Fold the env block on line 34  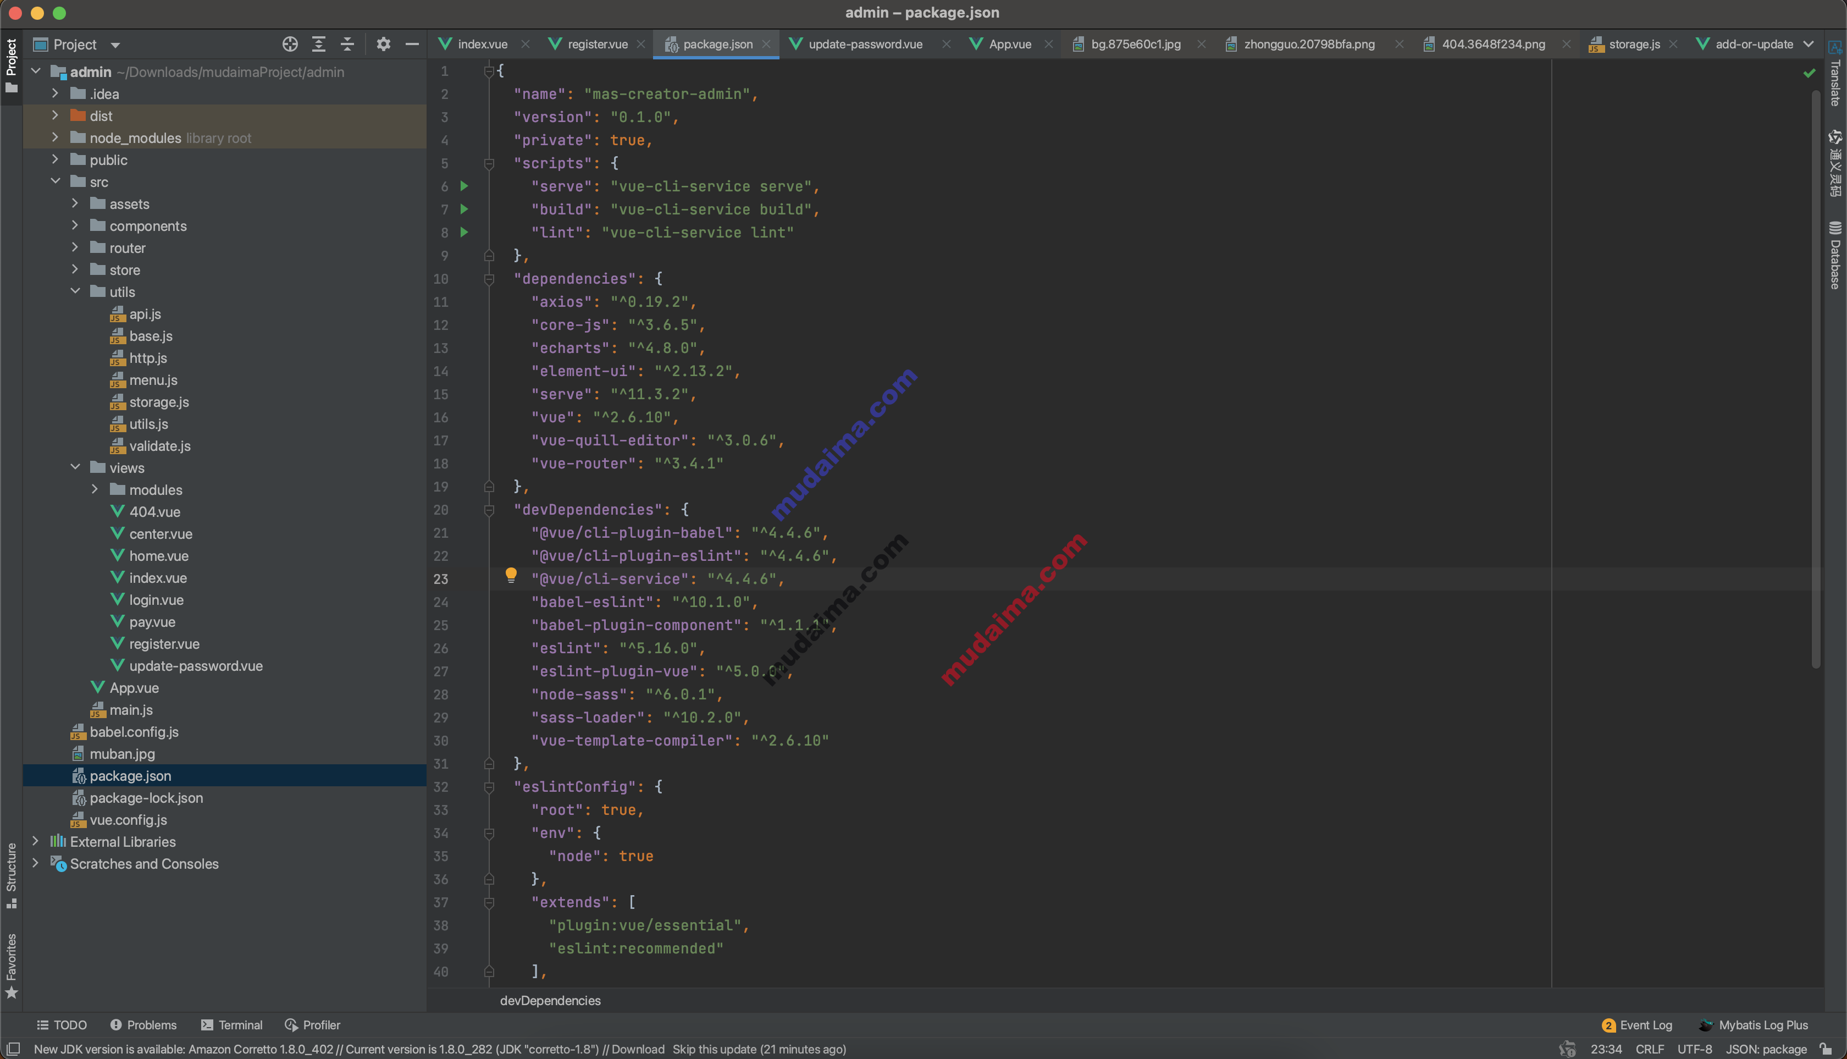[489, 833]
